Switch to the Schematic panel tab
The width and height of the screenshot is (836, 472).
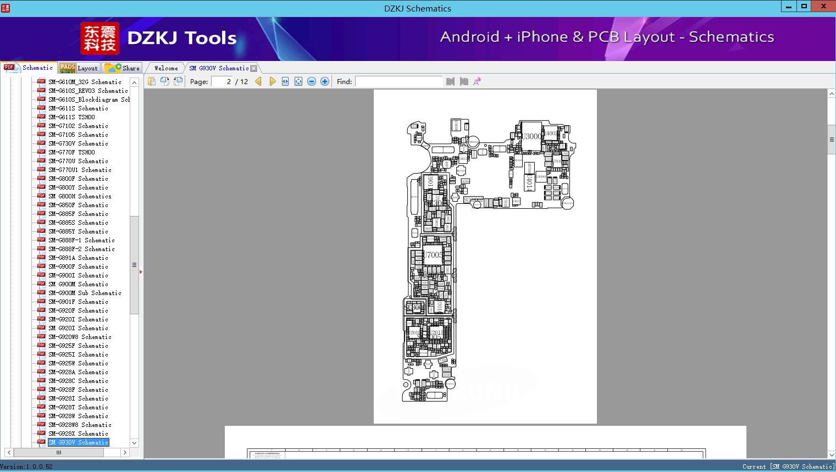coord(29,68)
